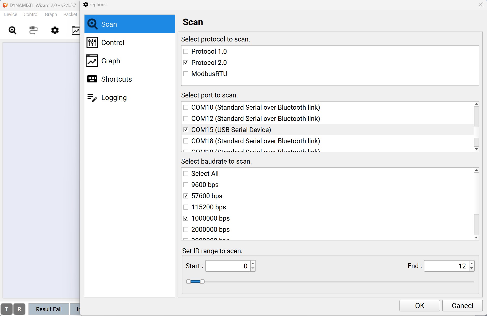Enable Protocol 1.0 checkbox

pos(186,51)
